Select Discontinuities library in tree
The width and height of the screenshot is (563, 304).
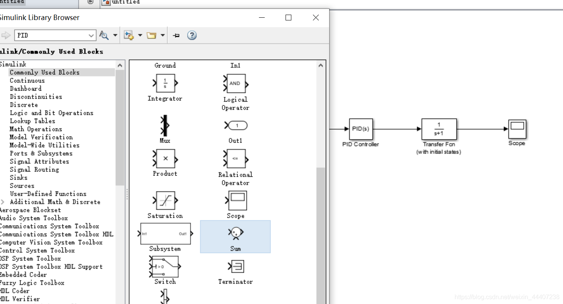(x=36, y=97)
